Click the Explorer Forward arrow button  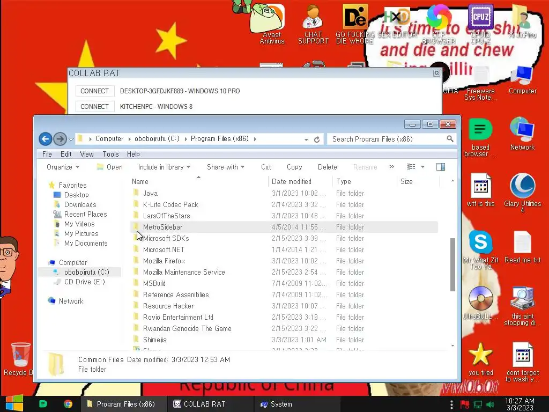(x=60, y=139)
